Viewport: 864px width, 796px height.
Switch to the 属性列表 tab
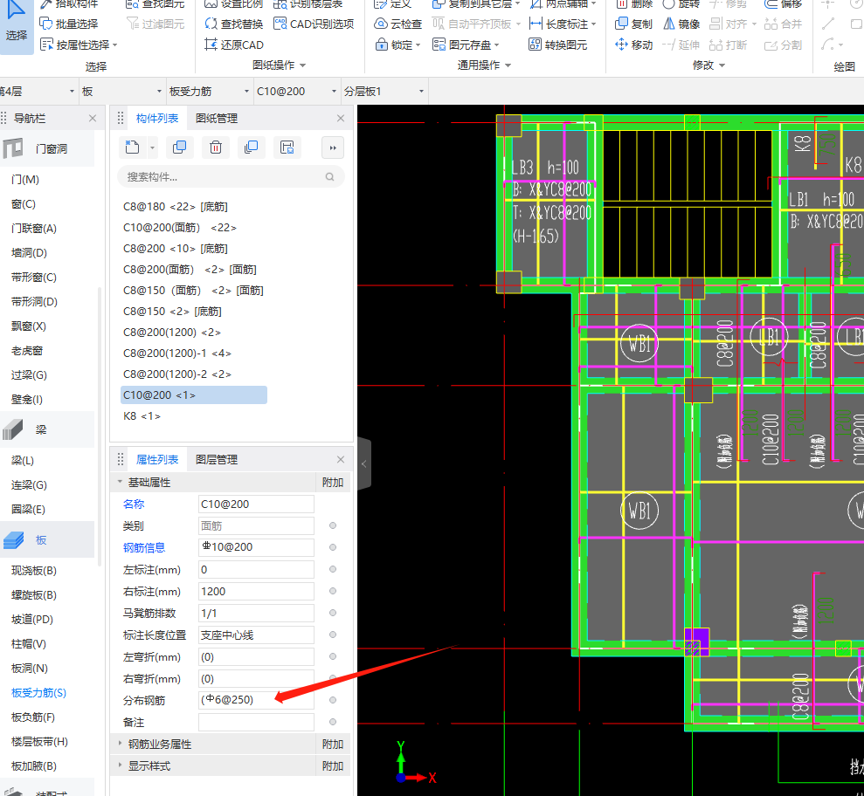(157, 460)
